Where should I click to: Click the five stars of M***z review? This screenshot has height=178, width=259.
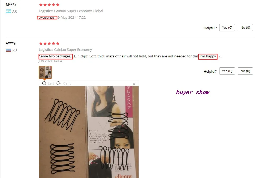coord(49,5)
